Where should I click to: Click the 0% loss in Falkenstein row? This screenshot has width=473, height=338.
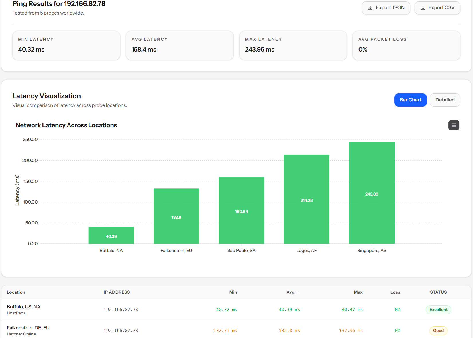click(x=397, y=331)
